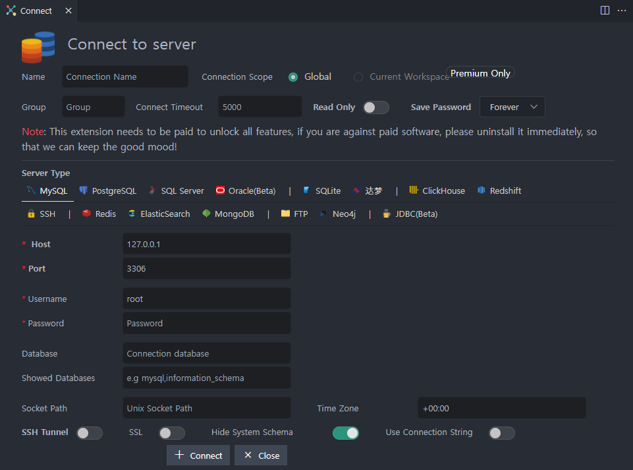Image resolution: width=633 pixels, height=470 pixels.
Task: Select the FTP connection type
Action: tap(294, 214)
